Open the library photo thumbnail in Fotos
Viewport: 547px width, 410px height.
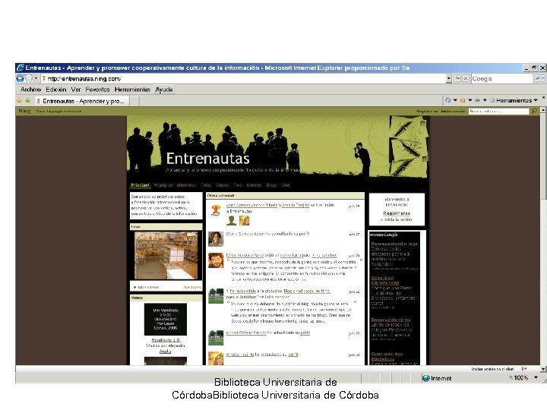pyautogui.click(x=166, y=256)
